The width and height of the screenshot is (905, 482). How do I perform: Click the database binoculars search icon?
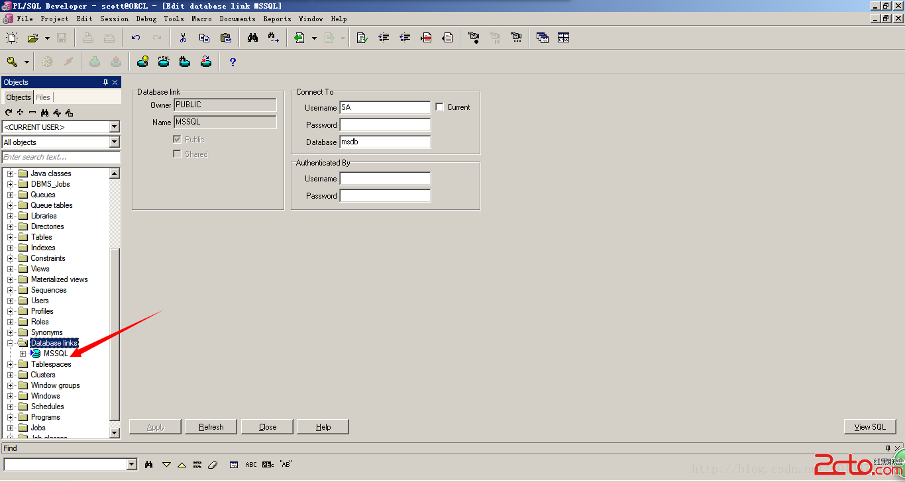(185, 62)
